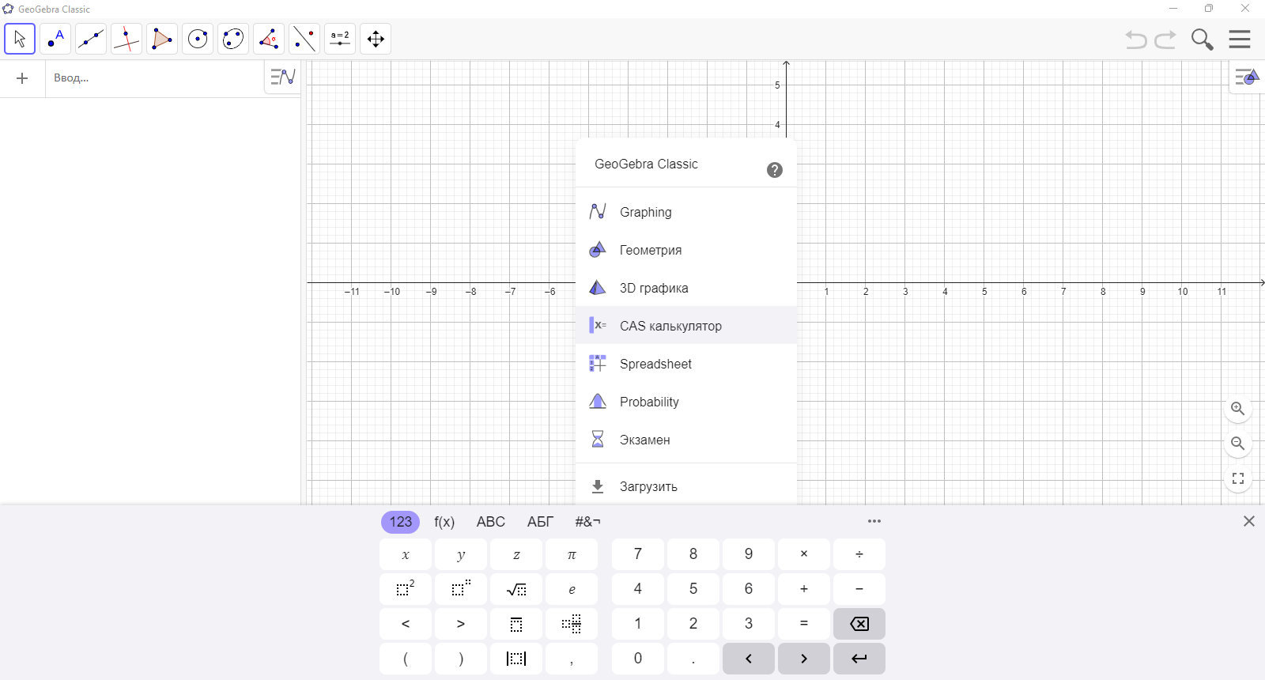Choose the Angle tool
Image resolution: width=1265 pixels, height=680 pixels.
pos(269,39)
